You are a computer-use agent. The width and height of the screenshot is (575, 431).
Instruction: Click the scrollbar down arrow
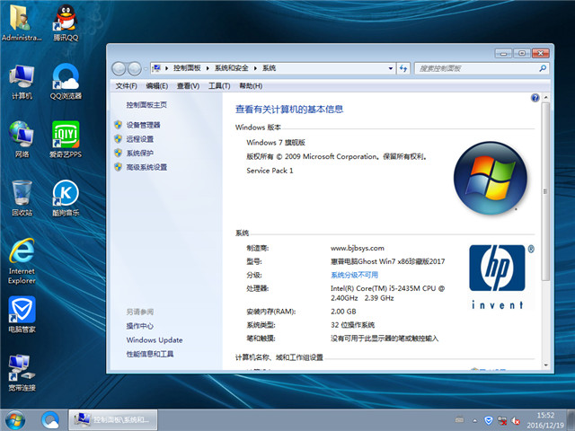point(545,365)
